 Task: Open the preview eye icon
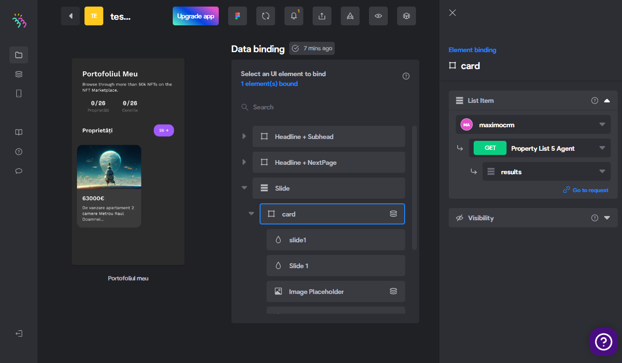[x=378, y=16]
